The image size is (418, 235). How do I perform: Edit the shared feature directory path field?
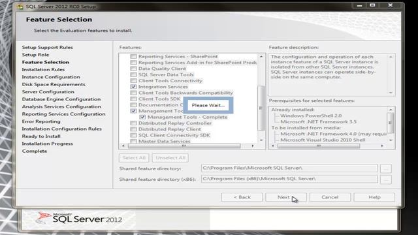(x=289, y=168)
